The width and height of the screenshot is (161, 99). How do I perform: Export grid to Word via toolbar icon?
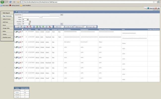pyautogui.click(x=34, y=27)
